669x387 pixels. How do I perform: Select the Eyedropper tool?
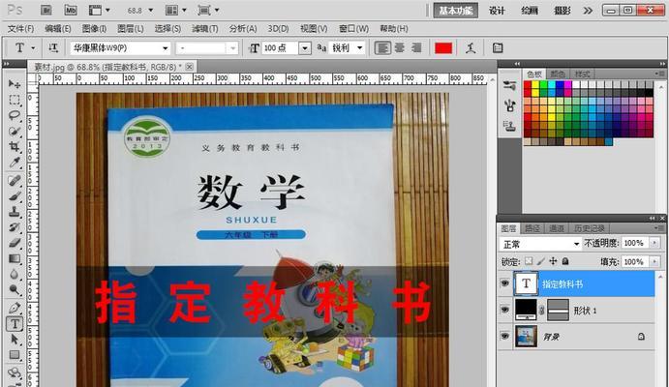[15, 163]
